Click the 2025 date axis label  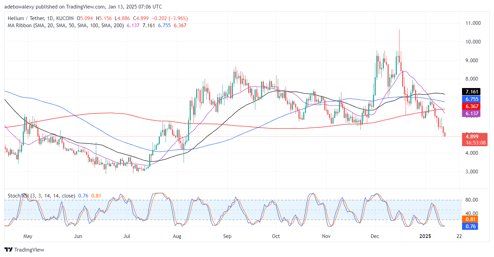pos(425,236)
